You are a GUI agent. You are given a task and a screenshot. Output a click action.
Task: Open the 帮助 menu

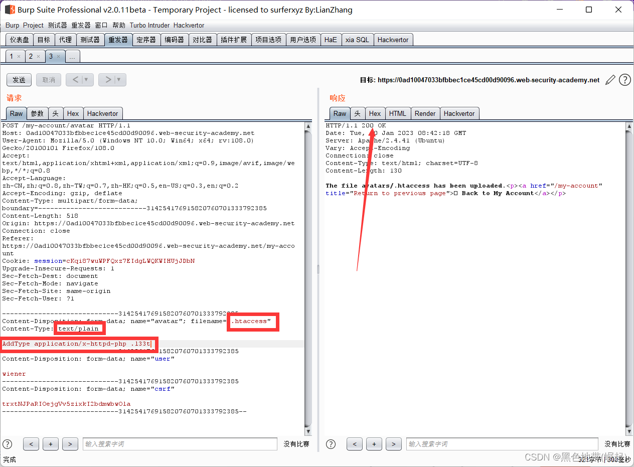point(119,25)
